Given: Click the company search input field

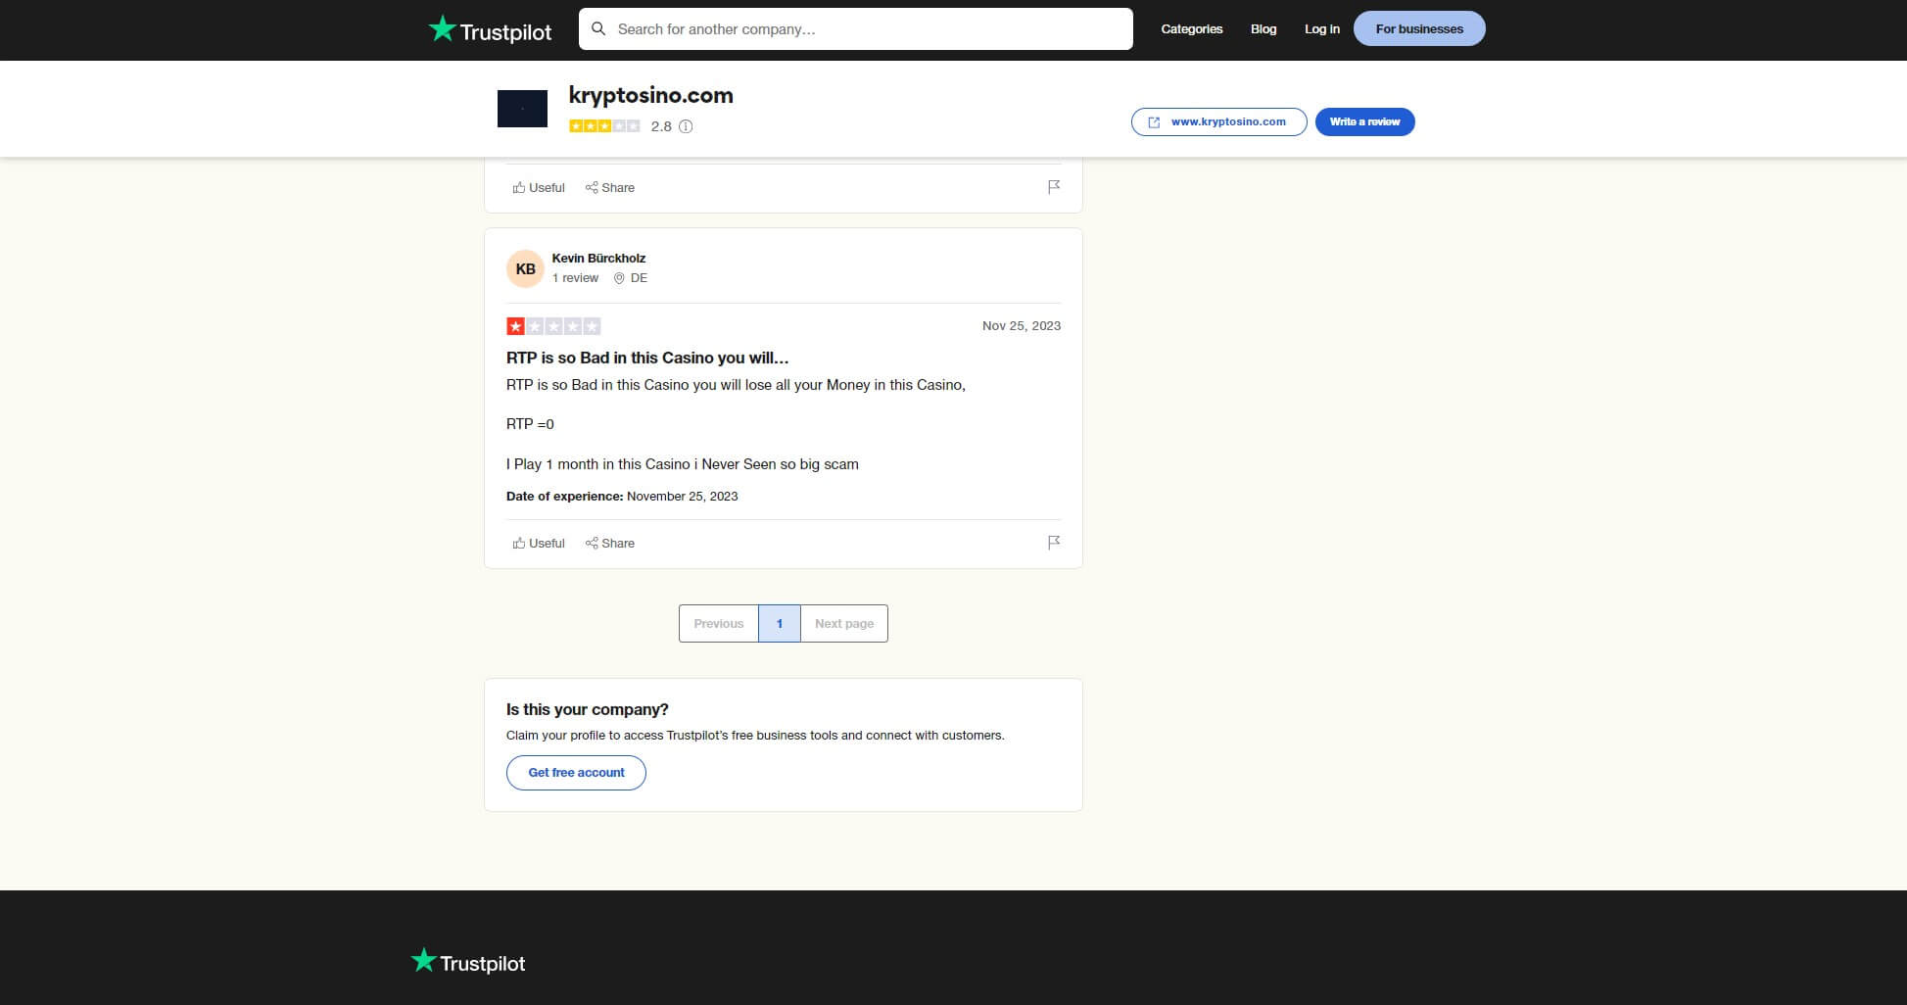Looking at the screenshot, I should click(x=854, y=28).
